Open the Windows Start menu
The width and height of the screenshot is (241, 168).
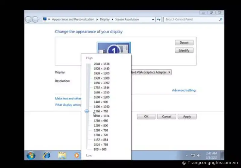point(31,156)
